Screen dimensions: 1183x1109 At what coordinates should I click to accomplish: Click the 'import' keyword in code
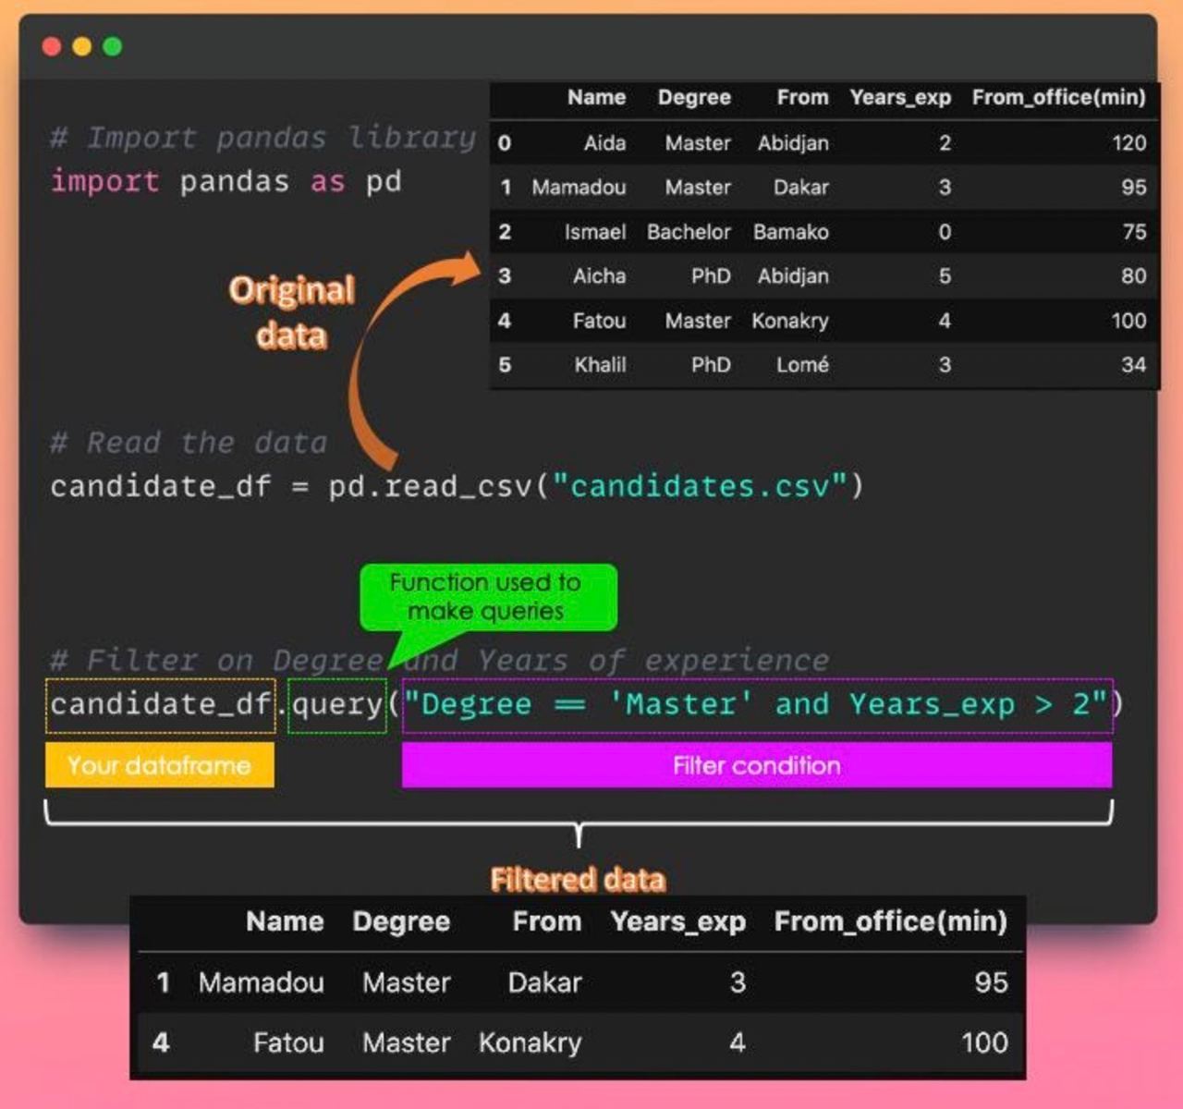pos(104,181)
